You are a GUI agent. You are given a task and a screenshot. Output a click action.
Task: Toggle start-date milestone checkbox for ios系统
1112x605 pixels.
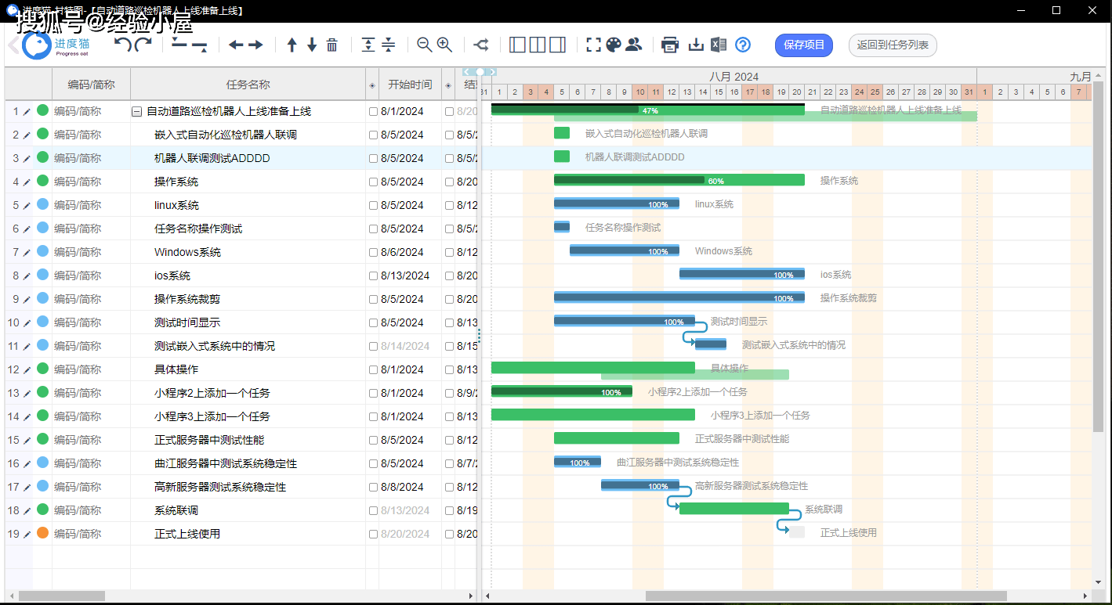tap(373, 275)
